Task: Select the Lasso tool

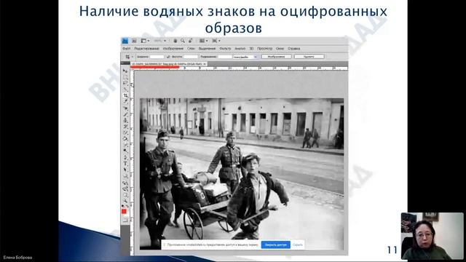Action: pyautogui.click(x=125, y=83)
